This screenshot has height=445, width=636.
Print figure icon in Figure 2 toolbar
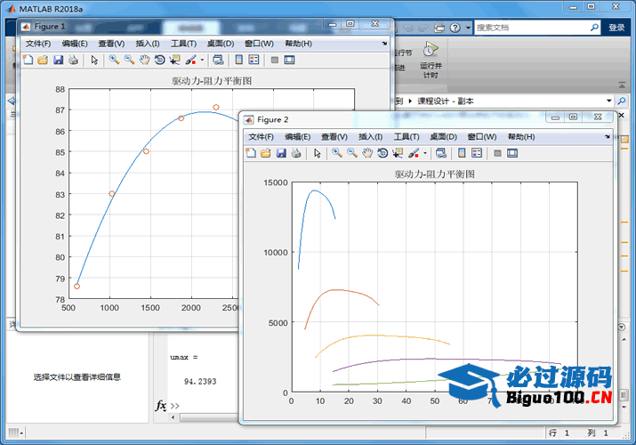point(296,153)
